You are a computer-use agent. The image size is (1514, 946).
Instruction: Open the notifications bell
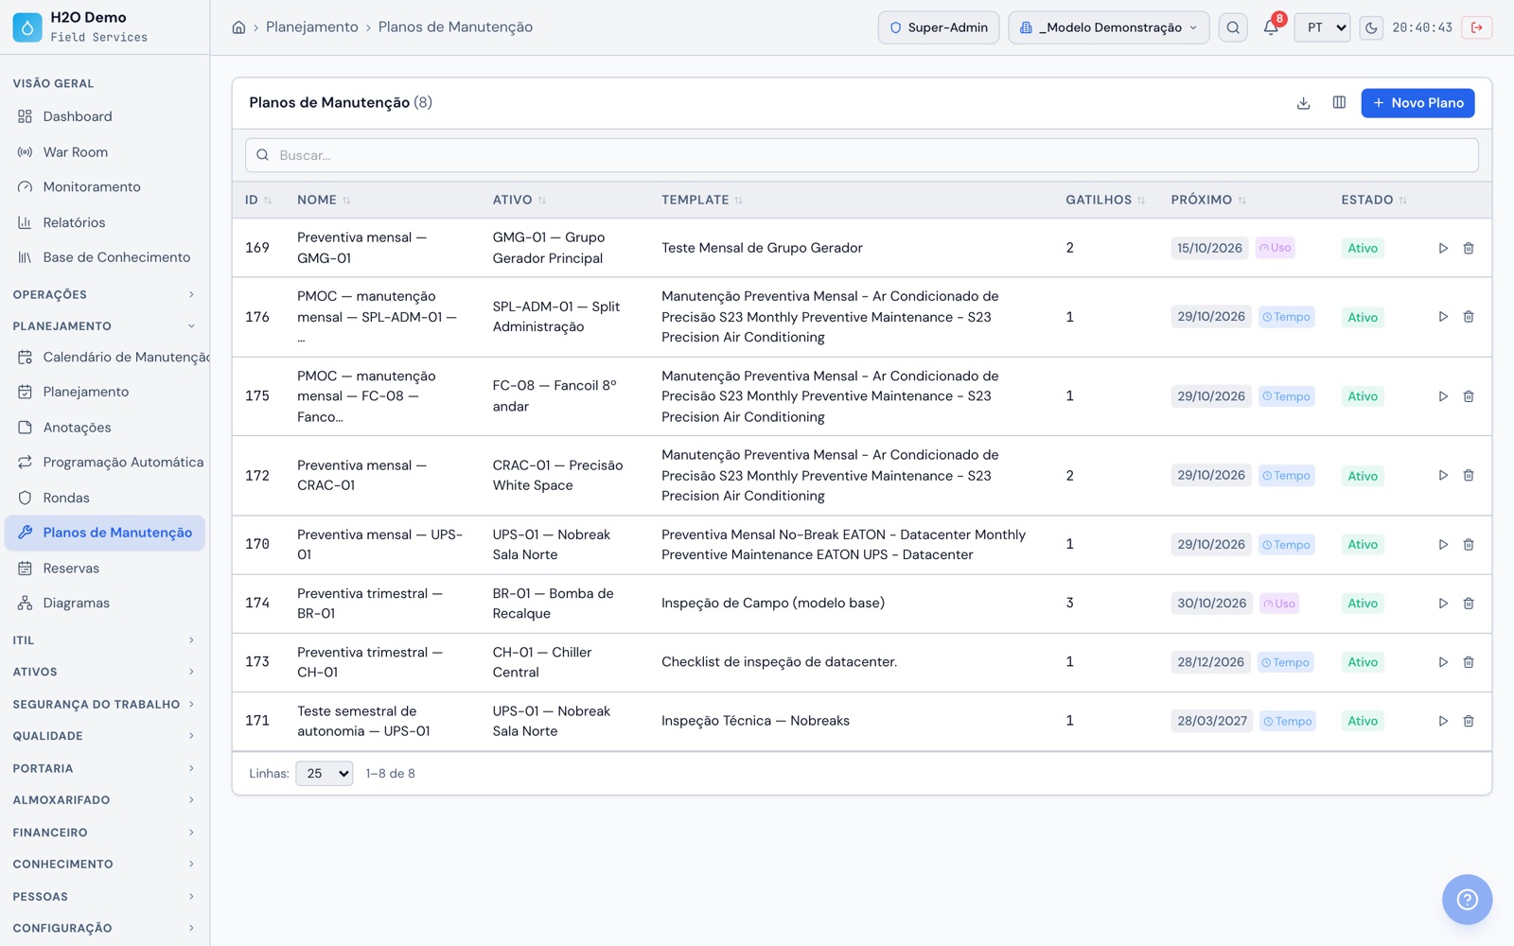pyautogui.click(x=1271, y=27)
